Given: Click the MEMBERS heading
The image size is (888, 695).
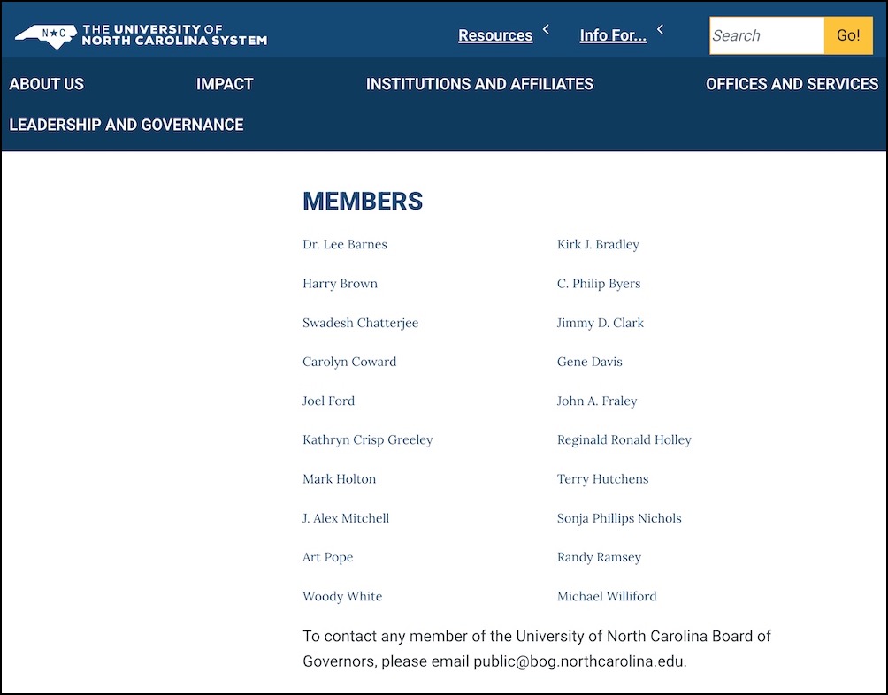Looking at the screenshot, I should [363, 202].
